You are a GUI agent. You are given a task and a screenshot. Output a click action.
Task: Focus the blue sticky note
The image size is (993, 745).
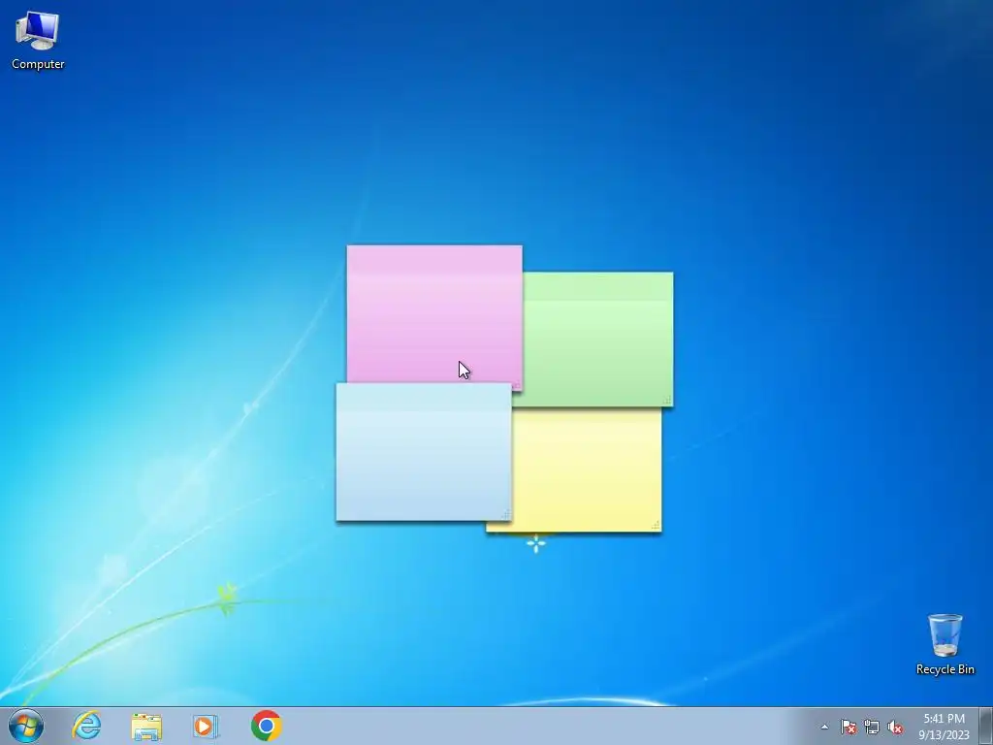[x=423, y=452]
